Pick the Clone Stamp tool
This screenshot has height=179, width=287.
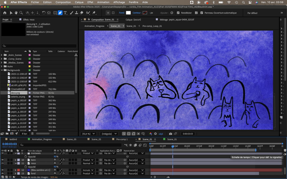coord(77,13)
